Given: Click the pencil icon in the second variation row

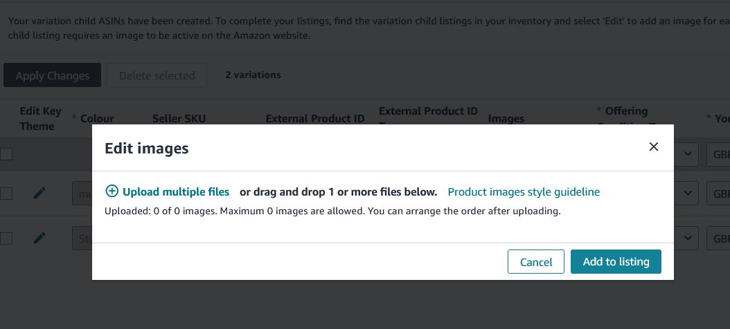Looking at the screenshot, I should (x=39, y=238).
